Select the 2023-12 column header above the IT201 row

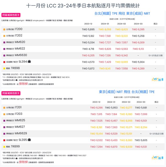96,102
